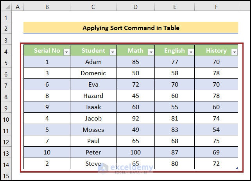Viewport: 251px width, 181px height.
Task: Select column D header
Action: click(135, 7)
